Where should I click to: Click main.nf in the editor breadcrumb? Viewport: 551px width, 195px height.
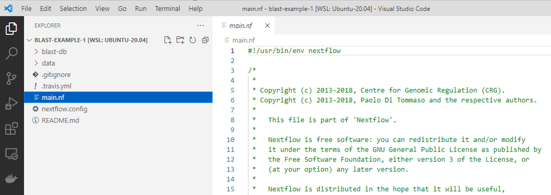pos(244,40)
